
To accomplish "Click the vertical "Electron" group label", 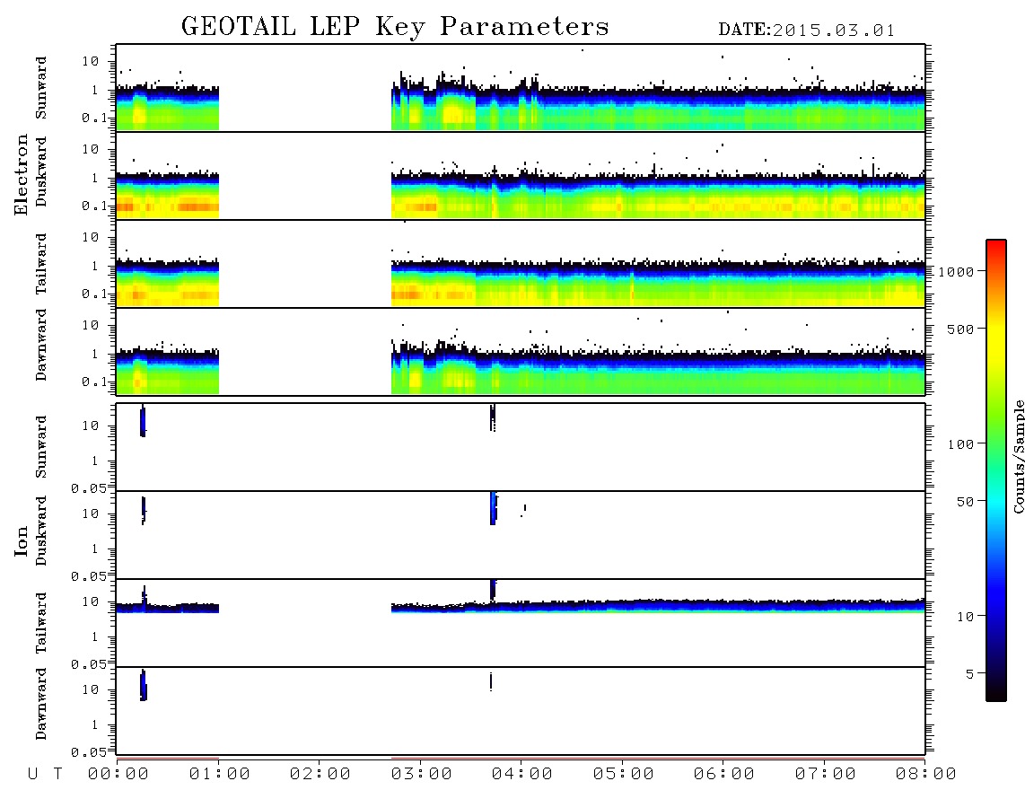I will click(x=21, y=175).
